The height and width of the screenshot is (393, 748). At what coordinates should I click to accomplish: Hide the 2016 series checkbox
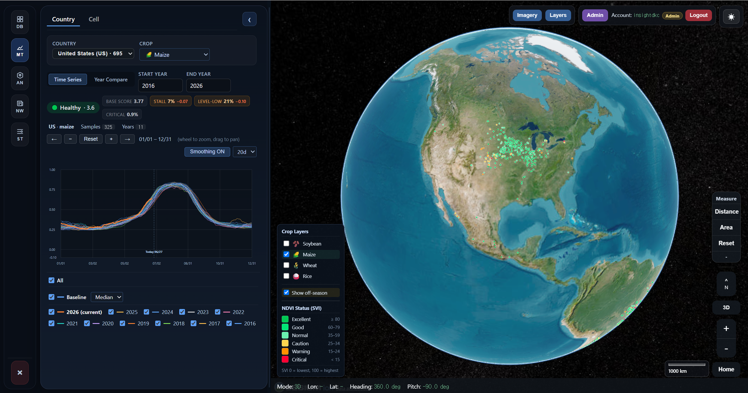(229, 323)
